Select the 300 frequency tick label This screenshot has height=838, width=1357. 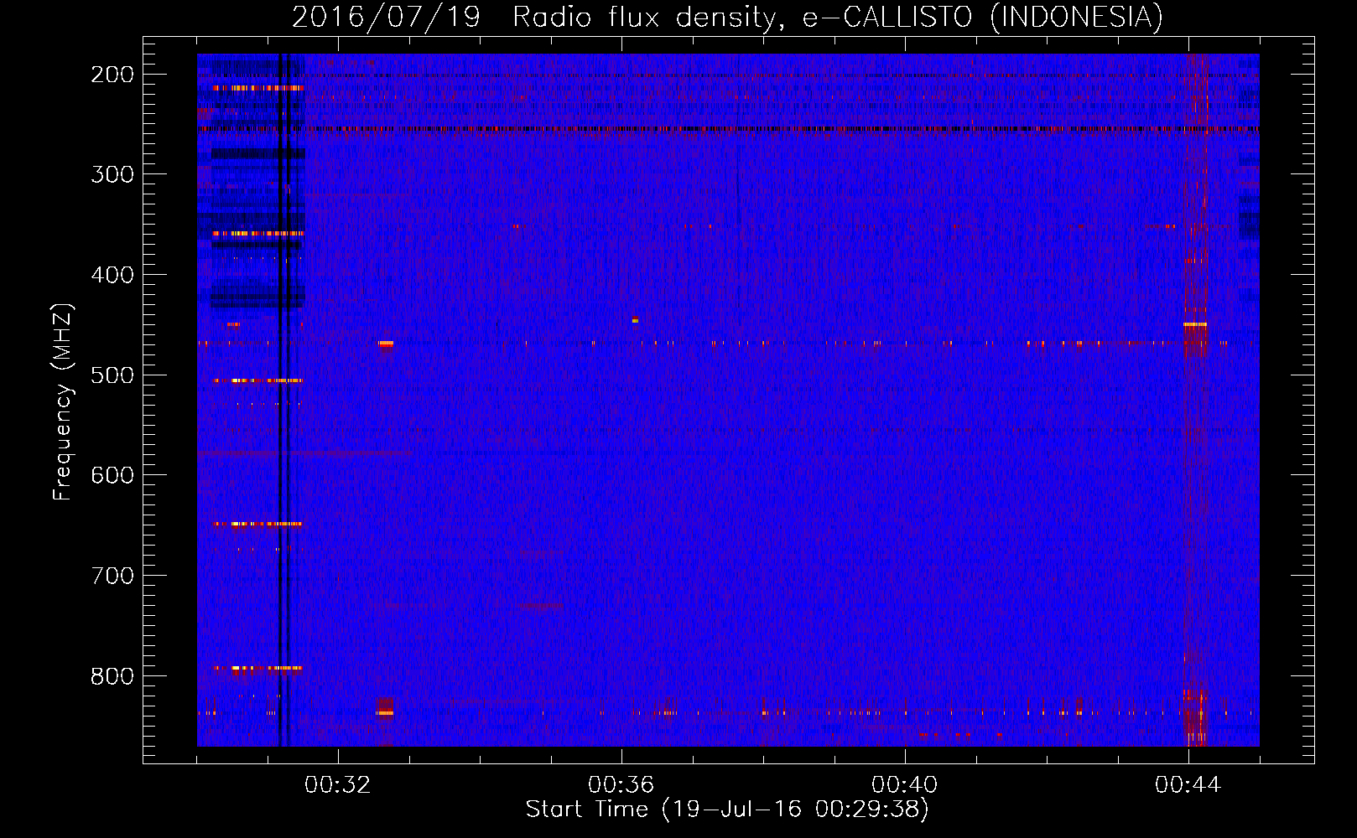112,174
